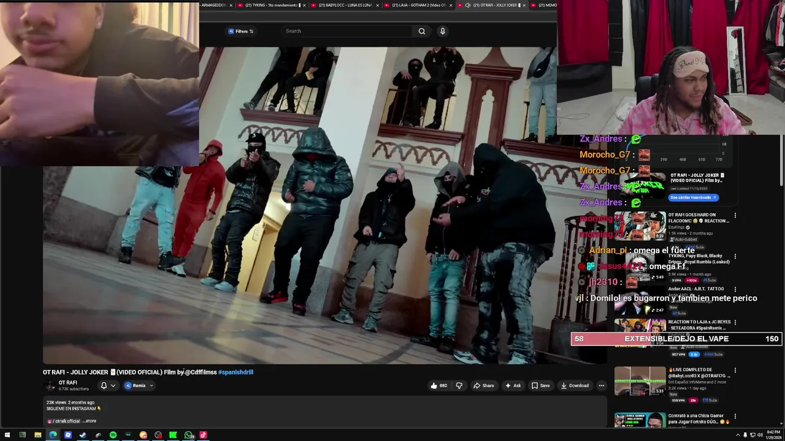The width and height of the screenshot is (785, 441).
Task: Click the voice search microphone icon
Action: 442,31
